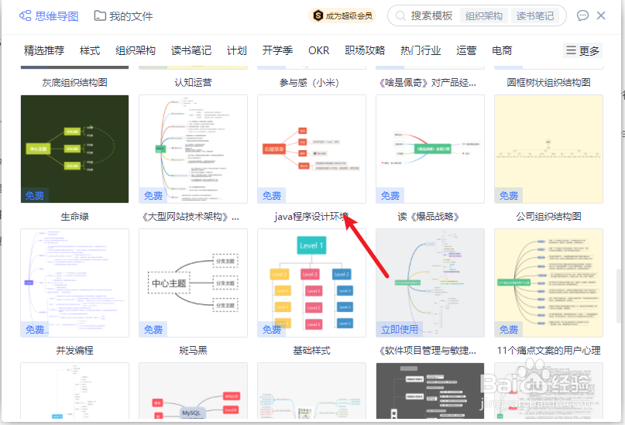The width and height of the screenshot is (625, 425).
Task: Click 免费 badge on 生命绿 template
Action: (x=35, y=196)
